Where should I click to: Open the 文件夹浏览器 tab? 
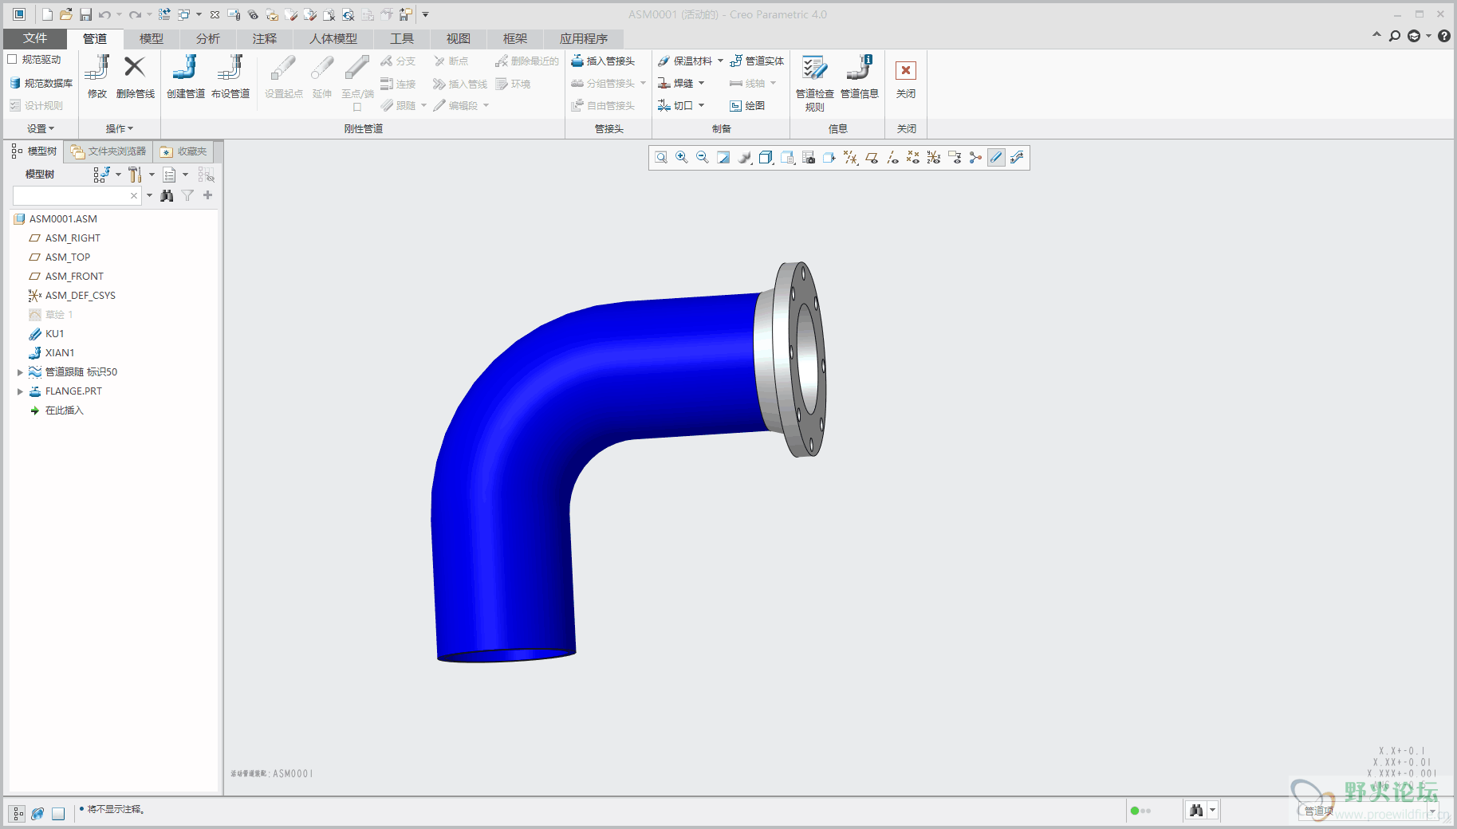[108, 151]
